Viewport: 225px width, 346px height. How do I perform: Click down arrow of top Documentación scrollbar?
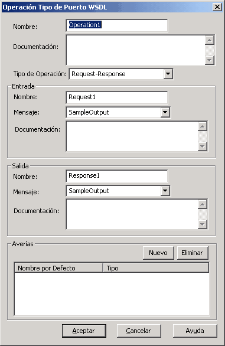209,60
